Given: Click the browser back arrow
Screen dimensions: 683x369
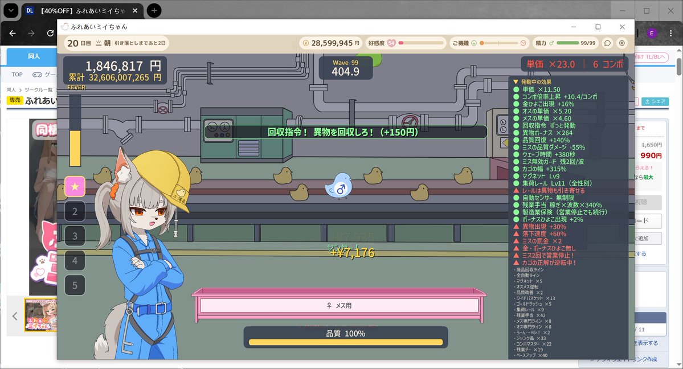Looking at the screenshot, I should click(x=13, y=33).
